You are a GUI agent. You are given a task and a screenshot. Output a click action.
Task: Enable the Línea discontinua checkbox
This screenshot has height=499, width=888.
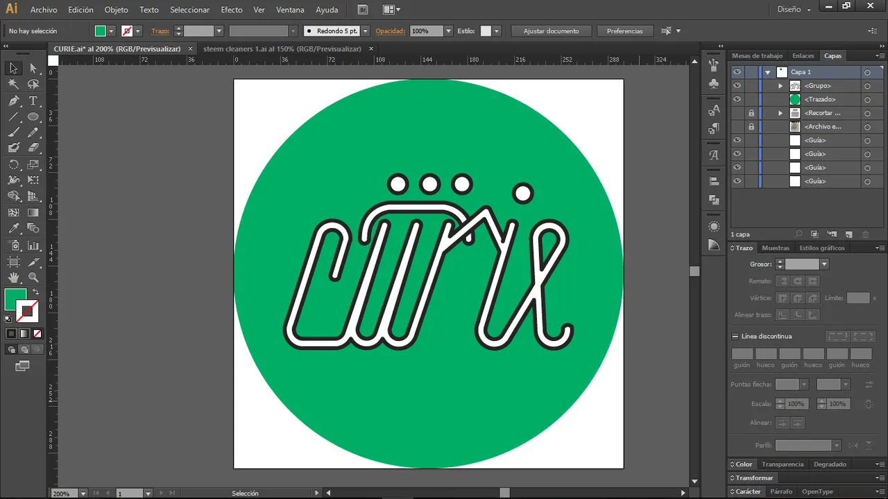[735, 336]
